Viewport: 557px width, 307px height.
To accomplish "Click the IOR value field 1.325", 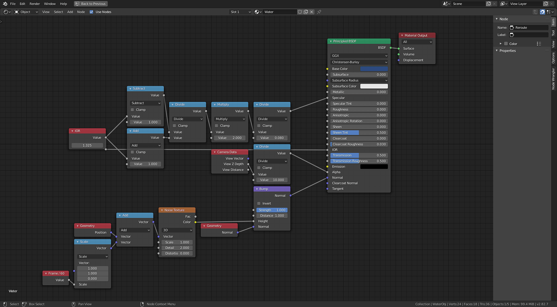I will pyautogui.click(x=87, y=145).
